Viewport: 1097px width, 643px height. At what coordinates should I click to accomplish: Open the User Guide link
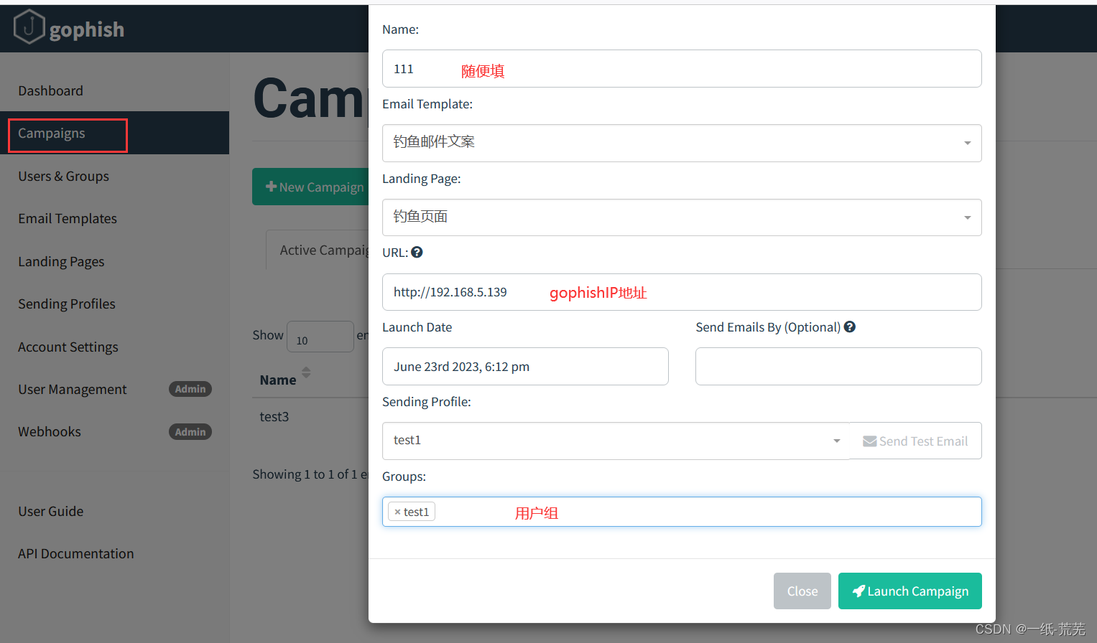[50, 511]
